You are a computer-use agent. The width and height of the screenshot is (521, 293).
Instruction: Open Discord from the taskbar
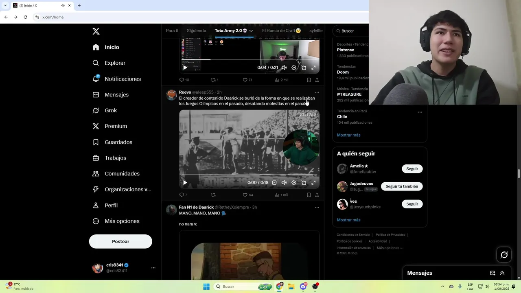pyautogui.click(x=303, y=286)
